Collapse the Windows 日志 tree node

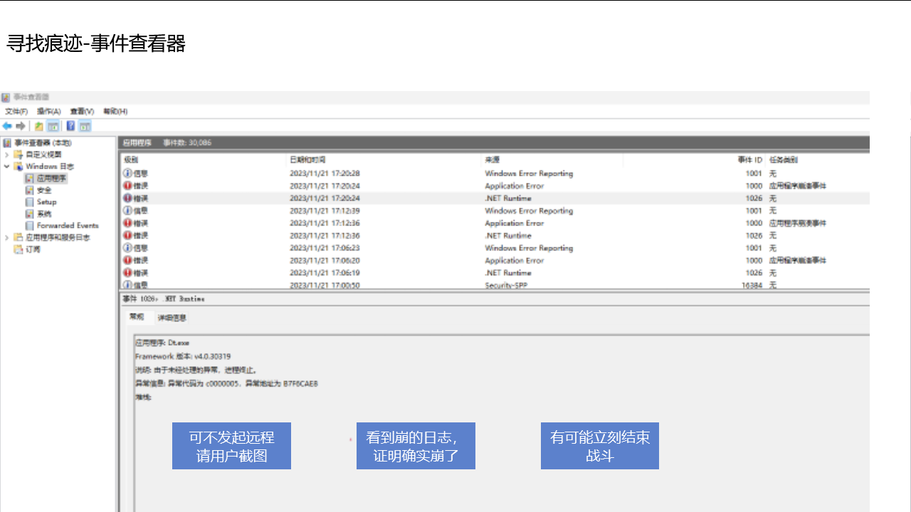click(x=7, y=166)
